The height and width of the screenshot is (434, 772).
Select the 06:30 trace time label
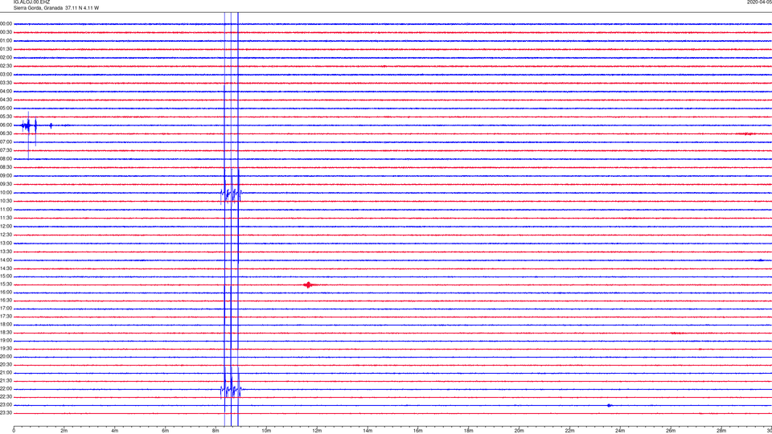[x=6, y=133]
